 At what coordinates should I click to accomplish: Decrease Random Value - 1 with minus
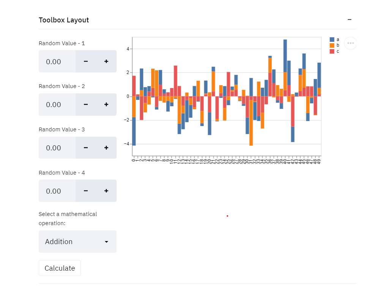[x=86, y=61]
